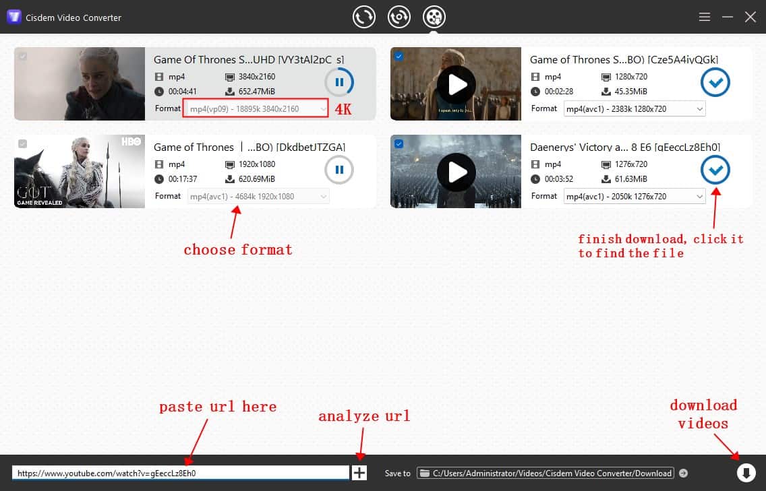Play the Daenerys' Victory video
Image resolution: width=766 pixels, height=491 pixels.
point(456,172)
